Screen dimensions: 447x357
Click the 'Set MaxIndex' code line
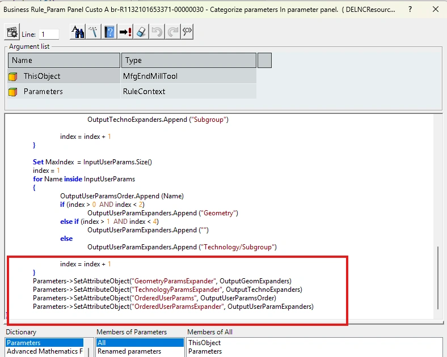(x=92, y=162)
